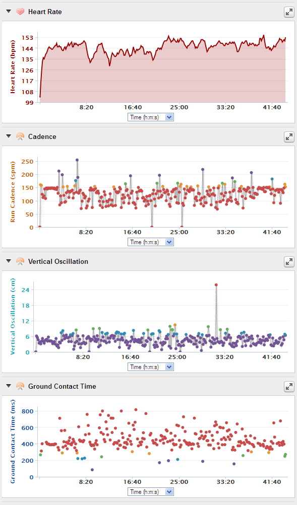Click the 33:20 tick on Vertical Oscillation chart
The image size is (297, 505).
[224, 357]
